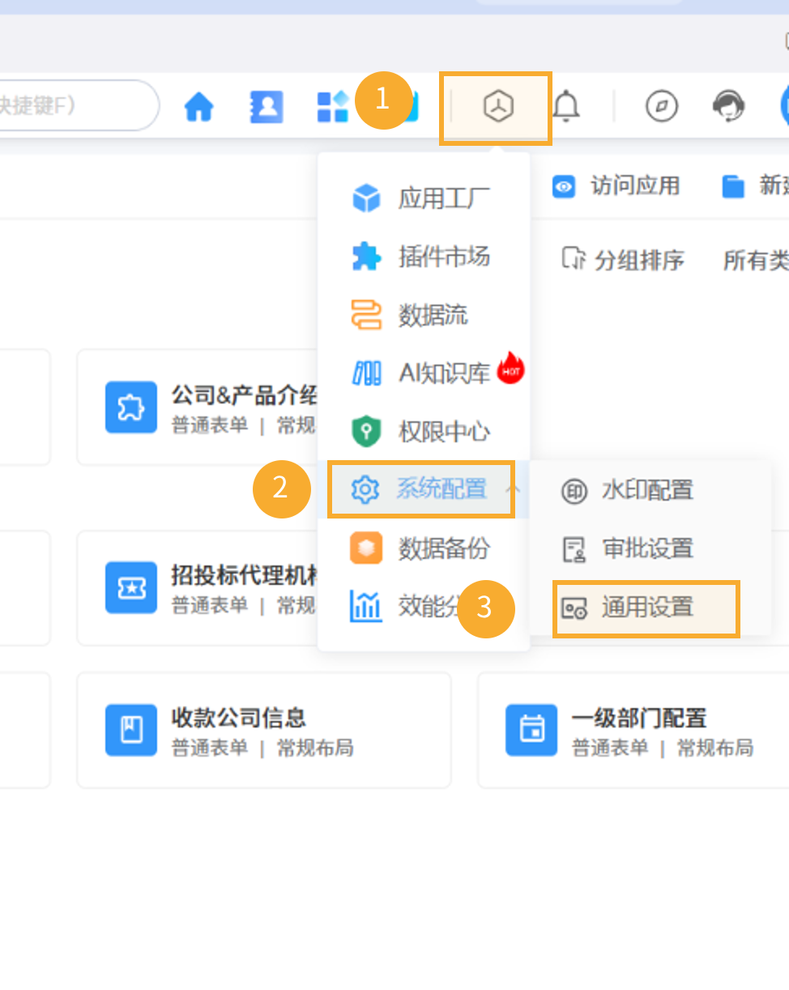Screen dimensions: 789x990
Task: Click the 公司&产品介绍 puzzle icon
Action: click(131, 408)
